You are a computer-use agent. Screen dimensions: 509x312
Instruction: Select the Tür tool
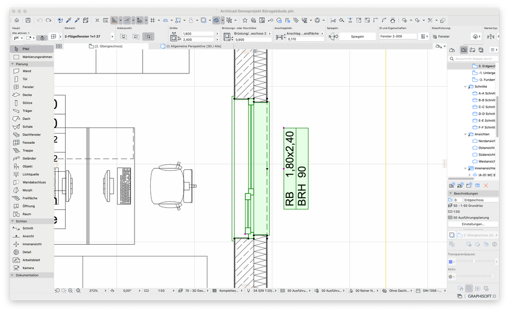coord(25,79)
